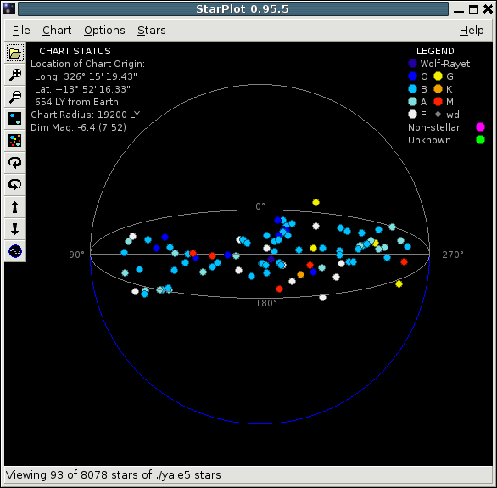
Task: Rotate chart clockwise using the curved arrow
Action: [x=15, y=163]
